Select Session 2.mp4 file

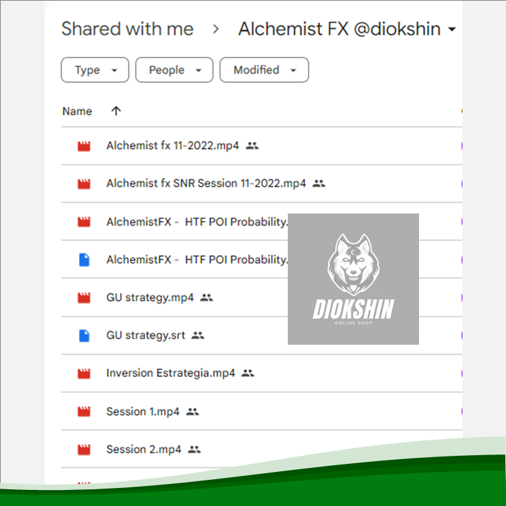pos(144,449)
